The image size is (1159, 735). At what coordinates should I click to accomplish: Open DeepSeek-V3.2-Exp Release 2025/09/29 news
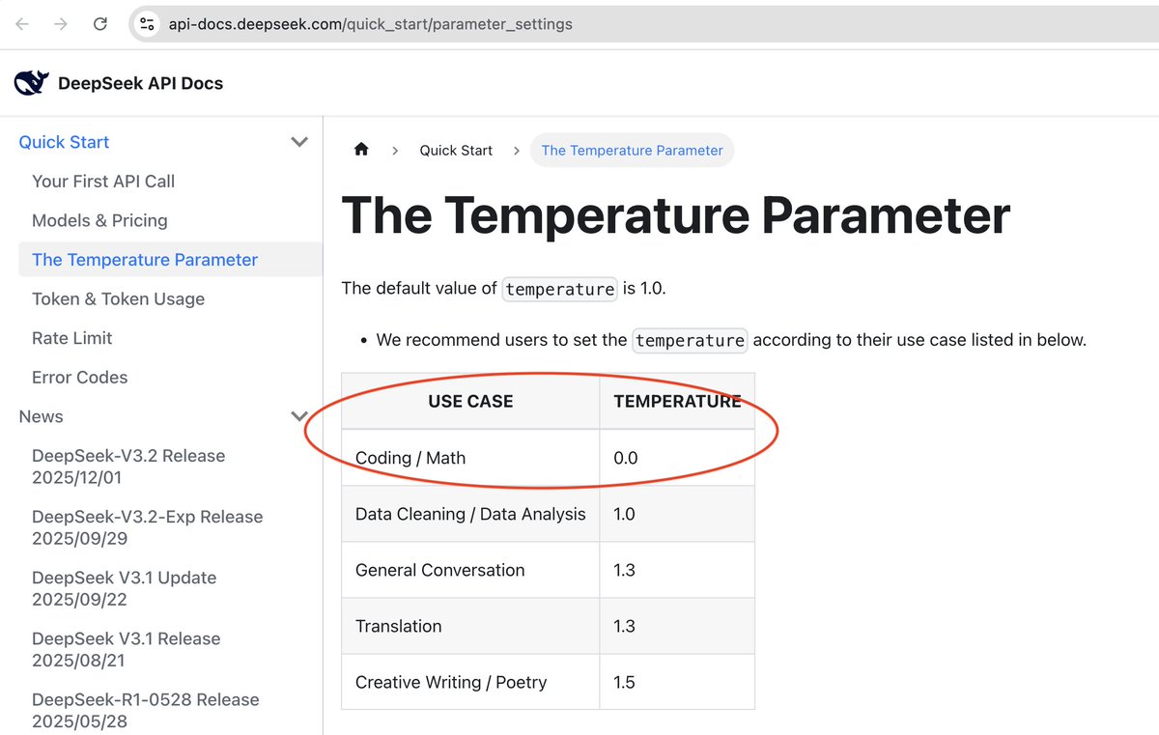[148, 527]
